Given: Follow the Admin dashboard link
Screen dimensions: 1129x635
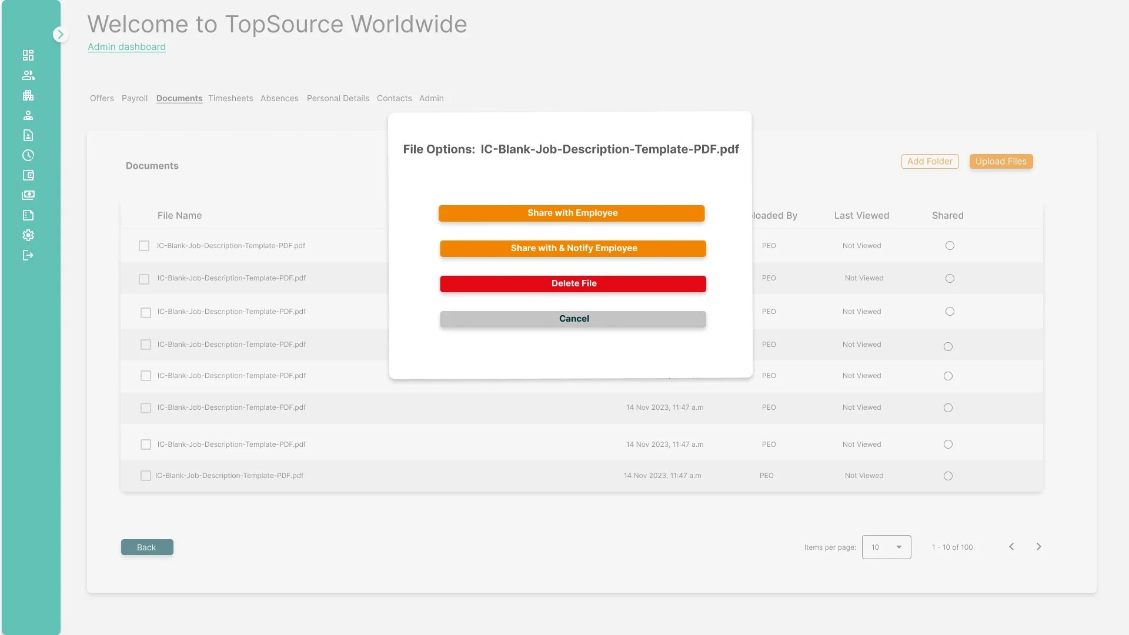Looking at the screenshot, I should click(126, 47).
